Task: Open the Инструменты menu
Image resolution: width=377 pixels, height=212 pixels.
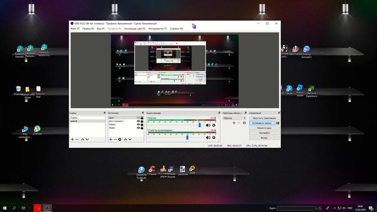Action: [157, 29]
